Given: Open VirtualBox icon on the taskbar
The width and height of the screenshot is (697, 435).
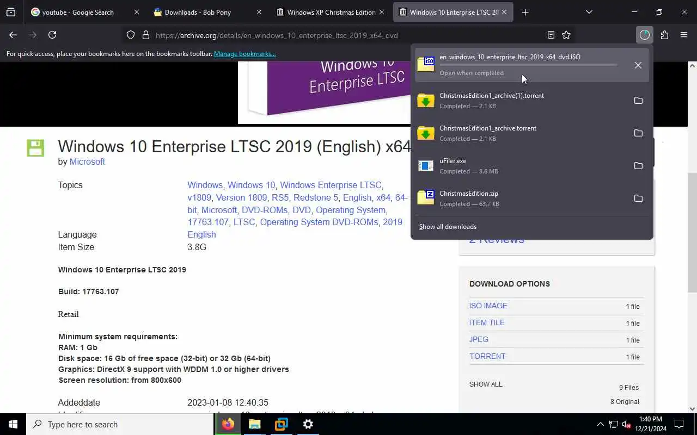Looking at the screenshot, I should coord(282,424).
